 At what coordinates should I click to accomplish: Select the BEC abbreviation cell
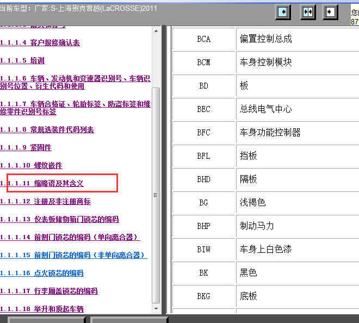204,109
